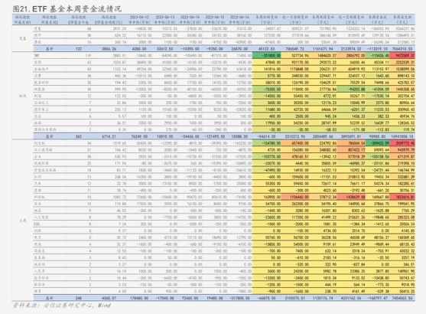Click the subtotal cell 178480.00
Image resolution: width=426 pixels, height=314 pixels.
point(139,298)
